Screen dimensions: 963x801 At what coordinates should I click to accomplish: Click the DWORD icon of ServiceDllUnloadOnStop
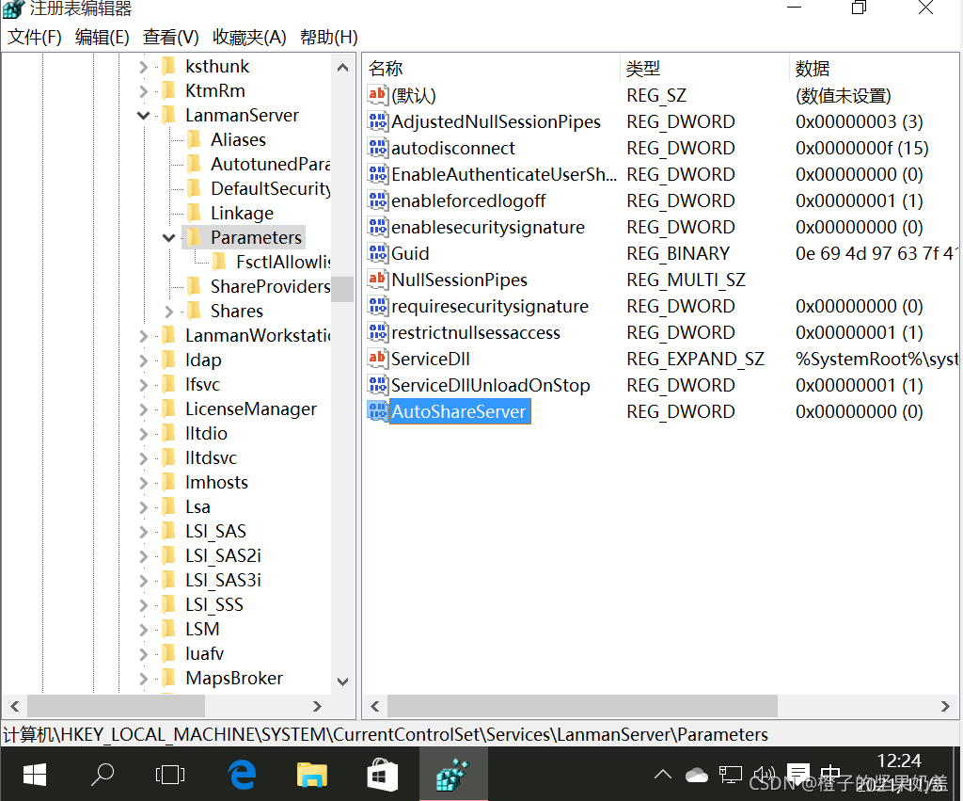point(378,385)
